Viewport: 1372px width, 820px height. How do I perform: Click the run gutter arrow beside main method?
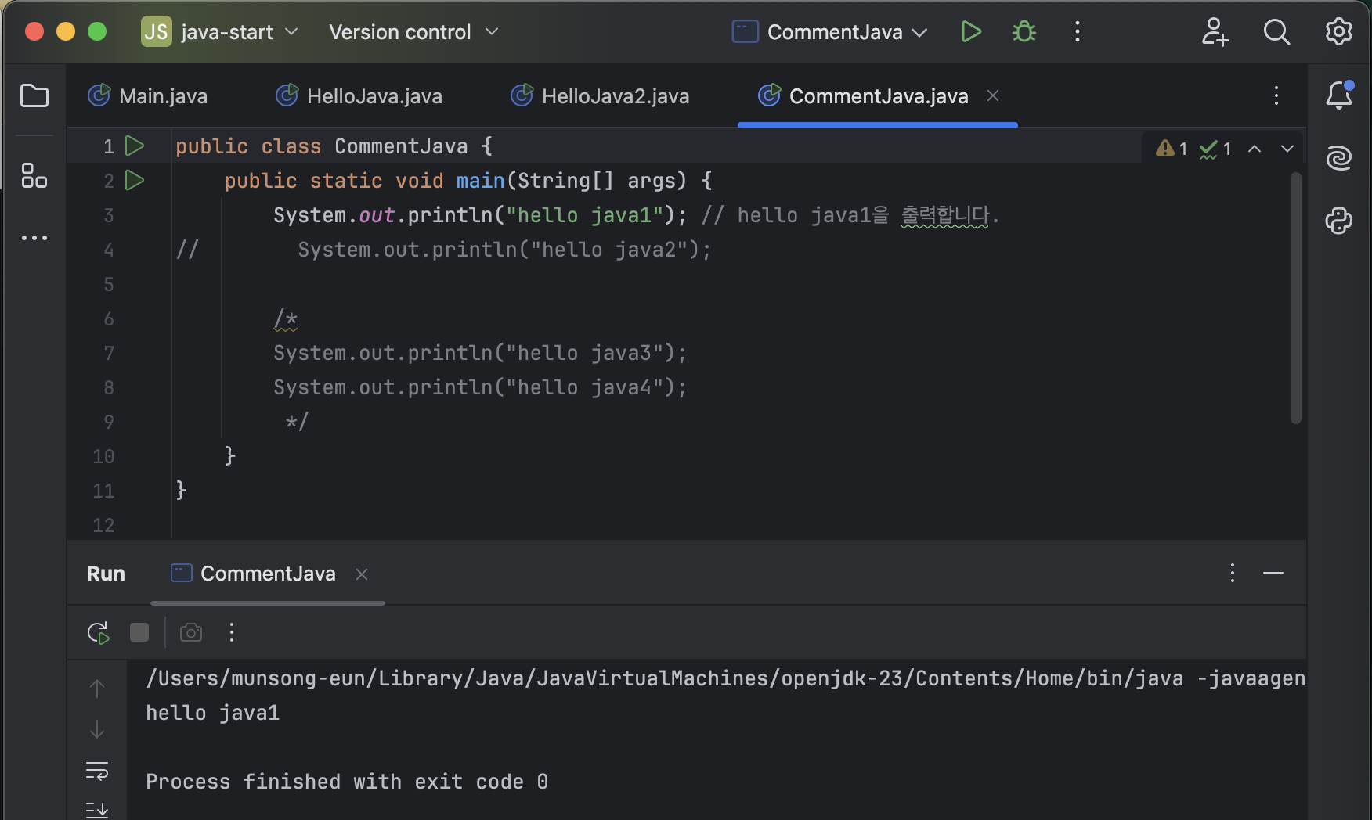click(135, 181)
